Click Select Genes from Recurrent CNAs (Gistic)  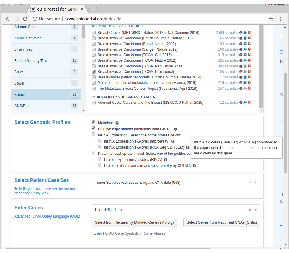point(222,222)
